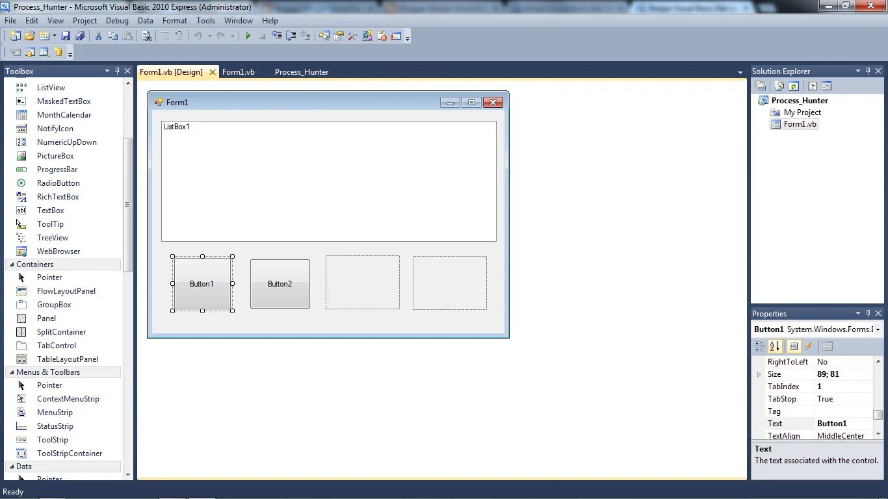Open the Format menu
The height and width of the screenshot is (499, 888).
pyautogui.click(x=175, y=21)
